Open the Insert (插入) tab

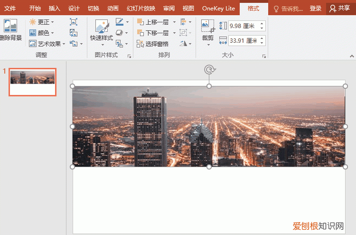55,8
